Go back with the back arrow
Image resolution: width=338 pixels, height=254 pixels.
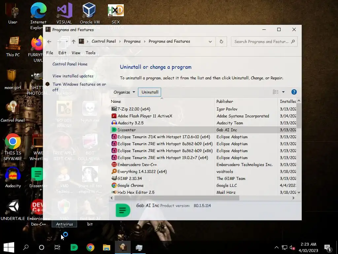[50, 41]
